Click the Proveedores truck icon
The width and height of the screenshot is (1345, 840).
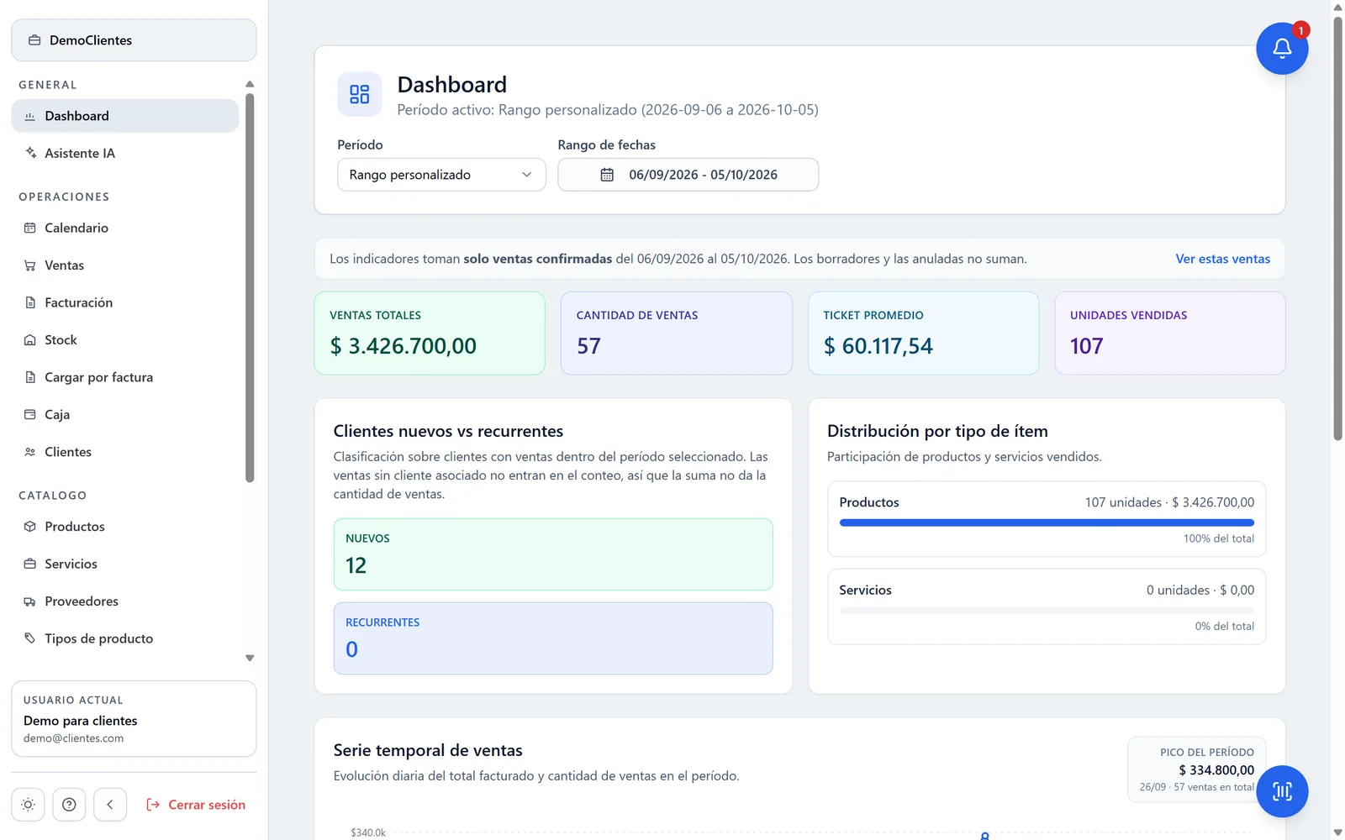(30, 601)
